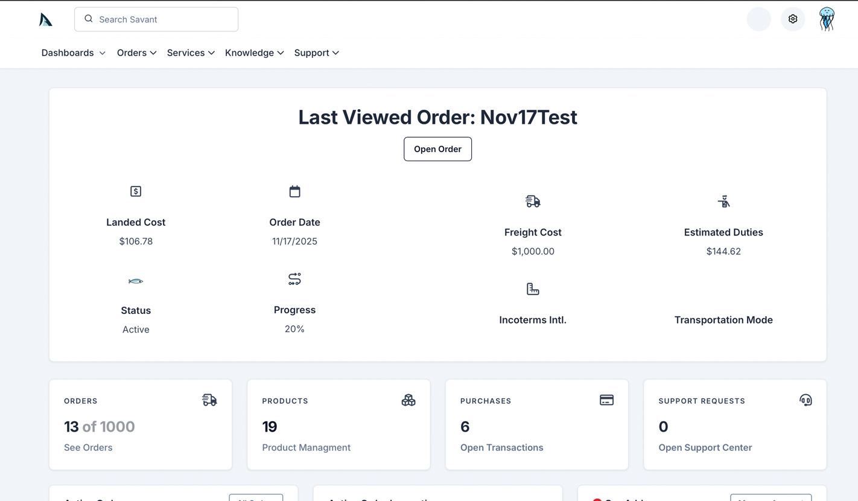Follow the See Orders link
Viewport: 858px width, 501px height.
click(x=88, y=447)
